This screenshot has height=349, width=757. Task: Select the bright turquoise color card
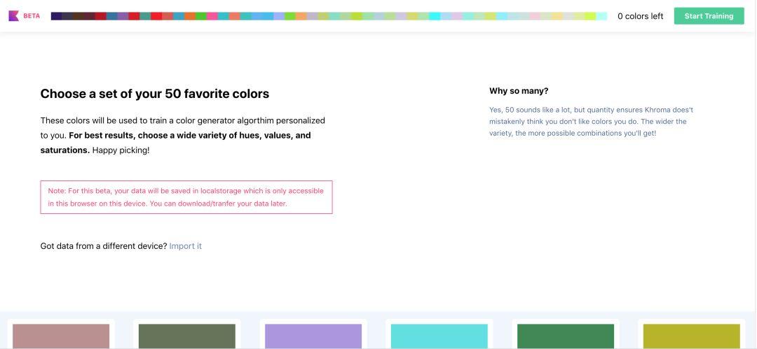click(x=439, y=336)
